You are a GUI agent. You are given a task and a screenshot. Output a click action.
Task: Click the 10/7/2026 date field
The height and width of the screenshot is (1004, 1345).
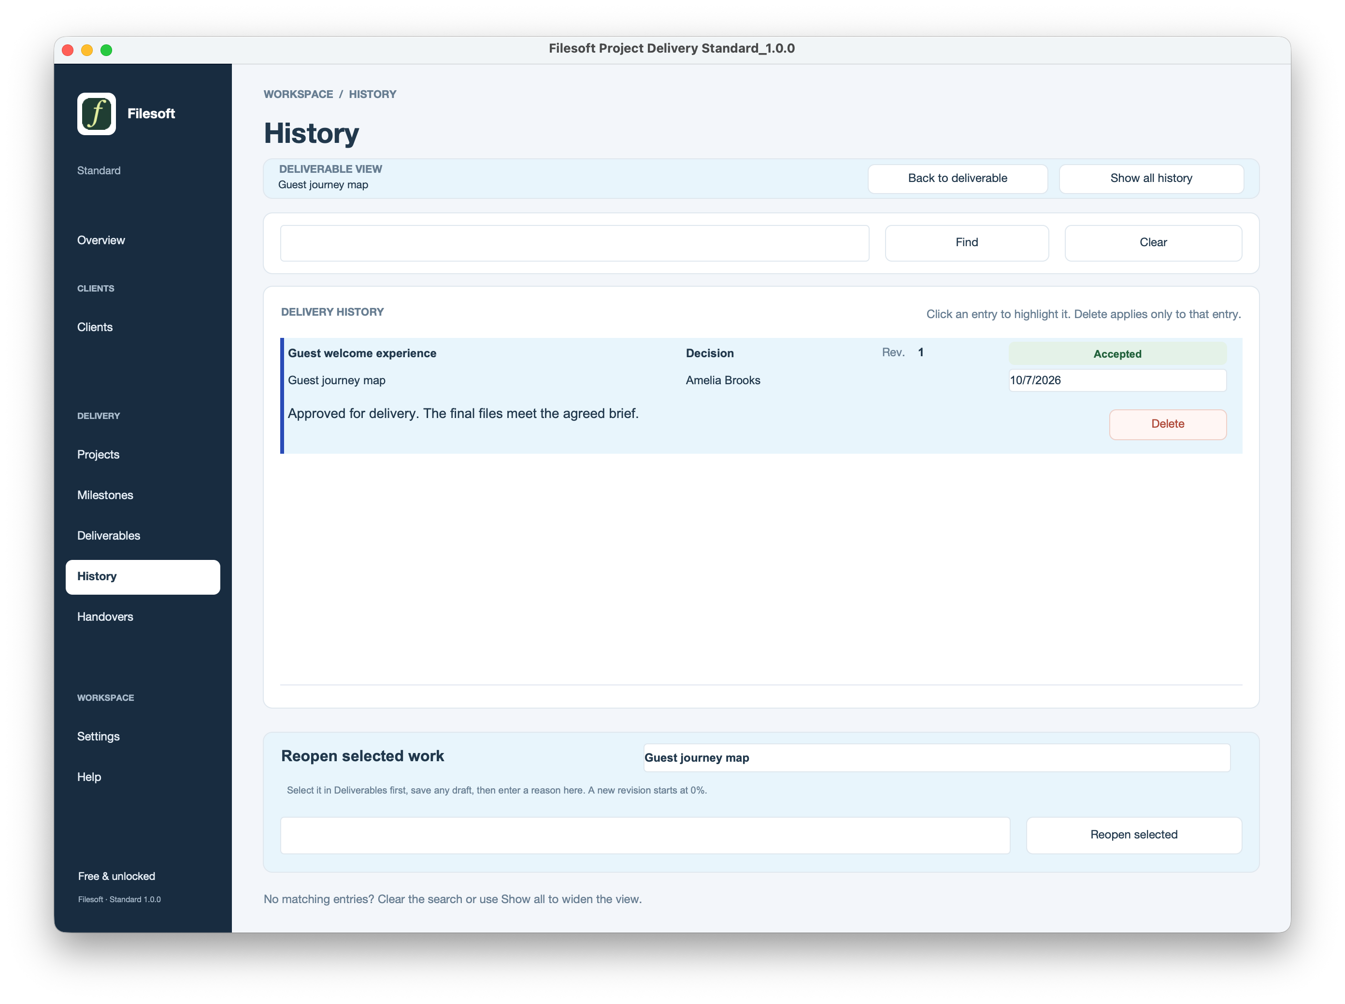1117,380
